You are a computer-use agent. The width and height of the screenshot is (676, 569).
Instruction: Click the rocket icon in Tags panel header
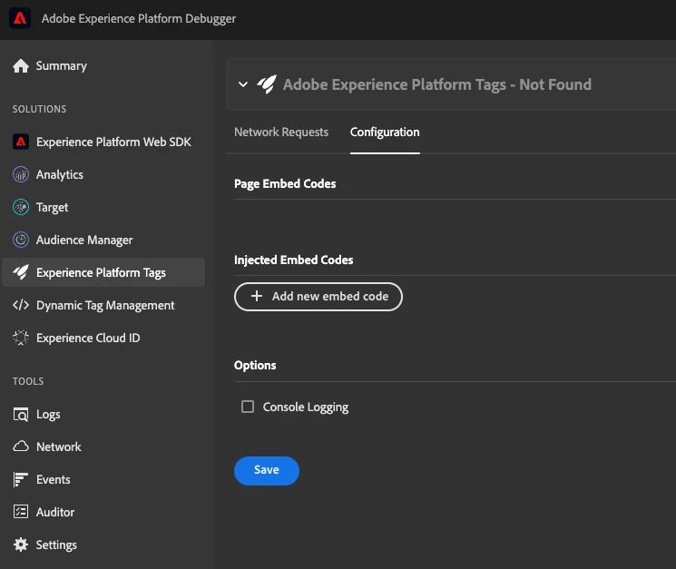(267, 84)
